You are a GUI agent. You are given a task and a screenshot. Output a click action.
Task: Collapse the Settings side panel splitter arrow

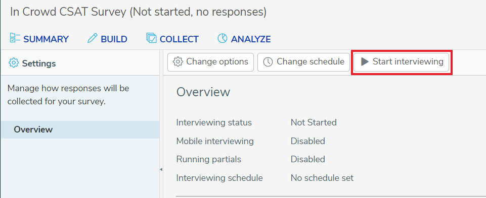tap(161, 169)
